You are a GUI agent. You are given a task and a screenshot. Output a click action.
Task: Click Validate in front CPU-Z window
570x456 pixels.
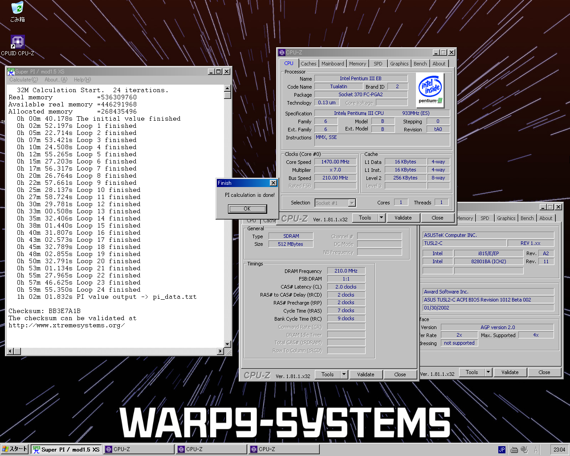tap(403, 218)
